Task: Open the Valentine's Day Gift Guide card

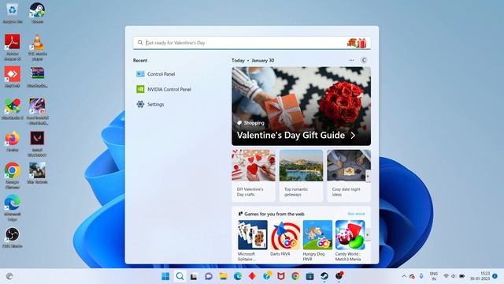Action: pyautogui.click(x=301, y=106)
